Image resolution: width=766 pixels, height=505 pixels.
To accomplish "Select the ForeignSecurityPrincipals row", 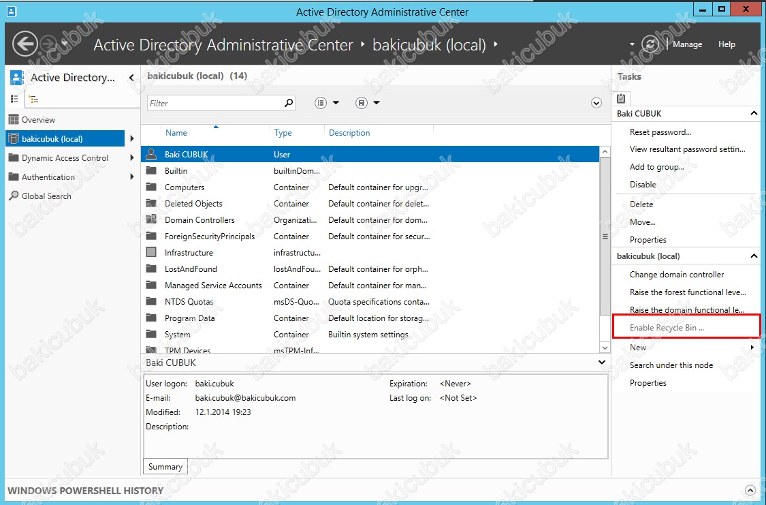I will tap(370, 236).
